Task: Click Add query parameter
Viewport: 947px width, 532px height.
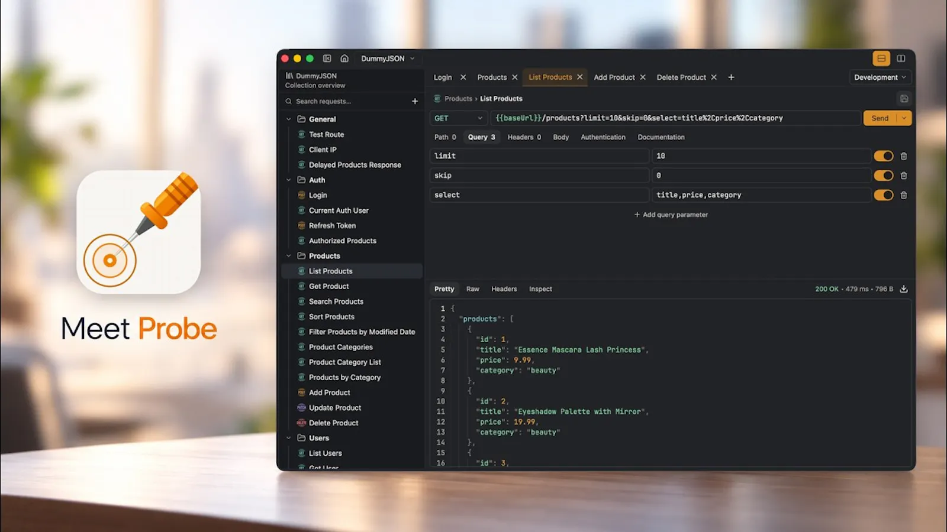Action: [671, 215]
